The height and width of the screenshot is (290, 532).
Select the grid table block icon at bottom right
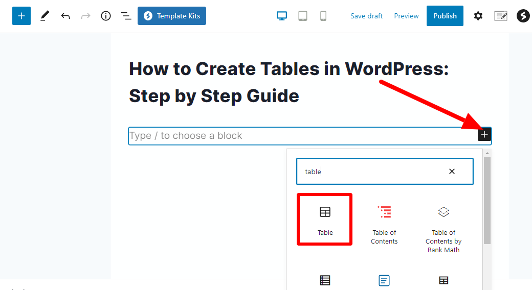tap(444, 280)
